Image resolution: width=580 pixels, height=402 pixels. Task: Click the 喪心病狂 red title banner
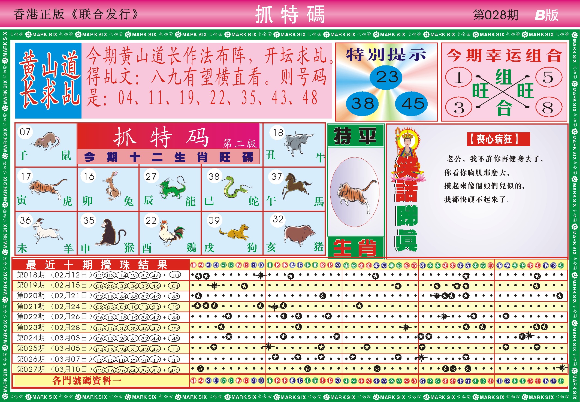[x=498, y=139]
